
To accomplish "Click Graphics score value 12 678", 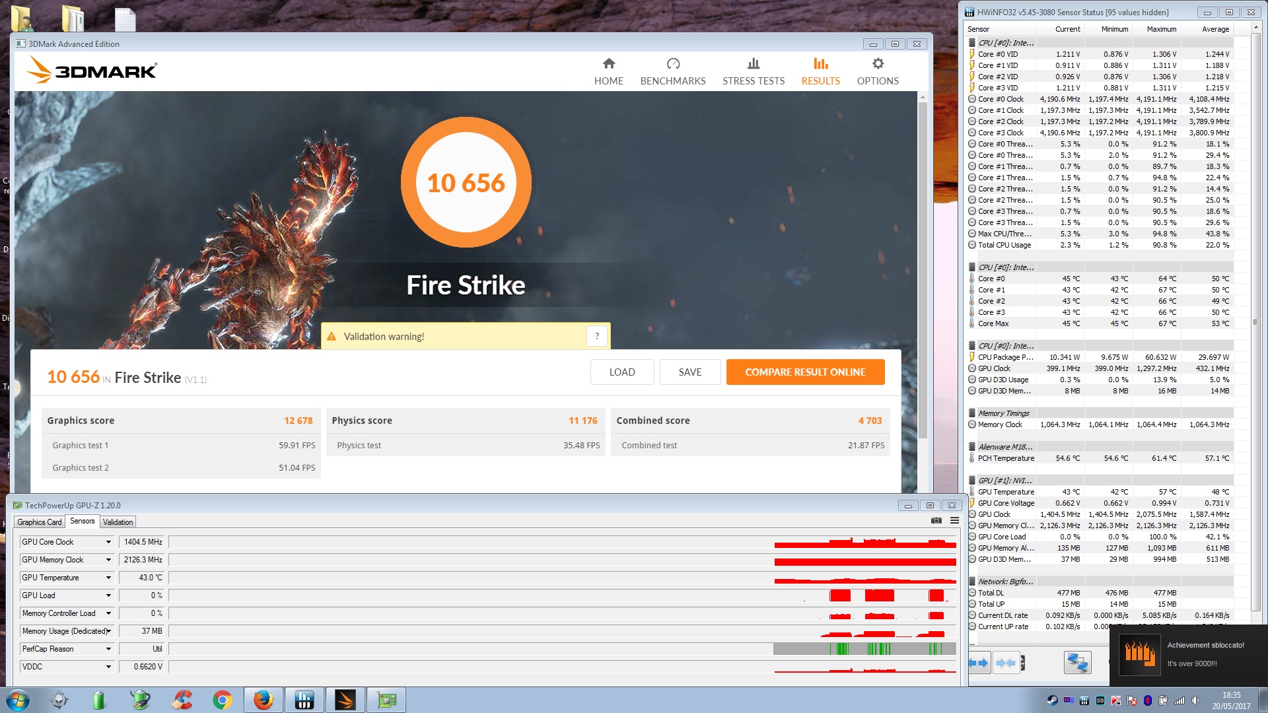I will (x=298, y=421).
